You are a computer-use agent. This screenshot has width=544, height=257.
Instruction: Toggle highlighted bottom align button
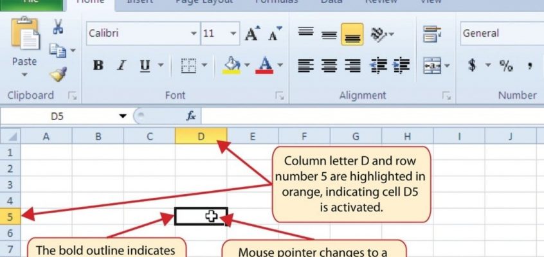[352, 34]
